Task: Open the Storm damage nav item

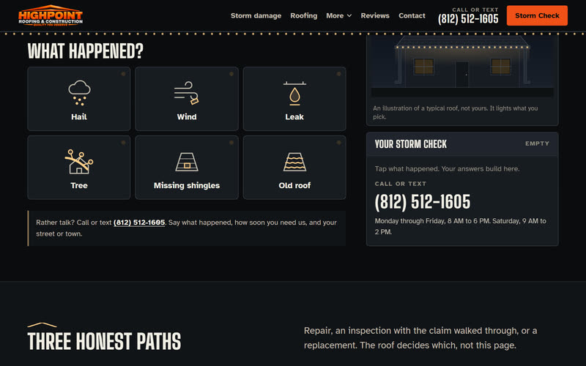Action: pos(256,15)
